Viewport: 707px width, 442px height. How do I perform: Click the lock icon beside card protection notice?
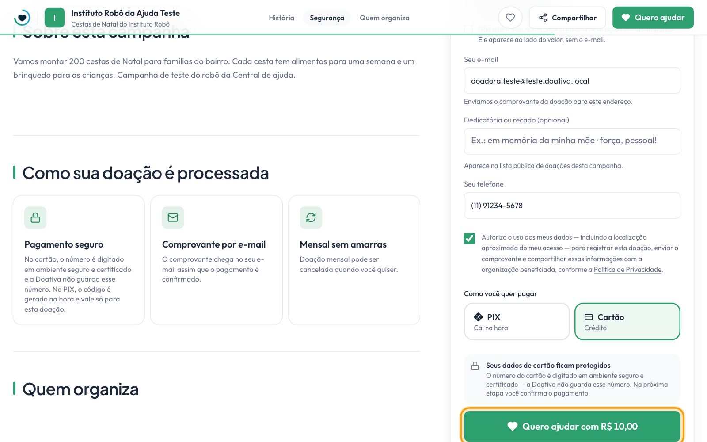pos(475,366)
